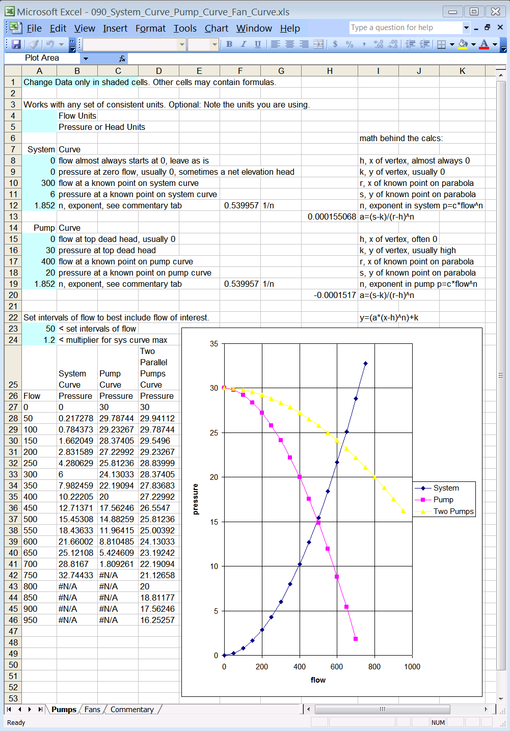
Task: Click the 'Type a question for help' box
Action: 405,28
